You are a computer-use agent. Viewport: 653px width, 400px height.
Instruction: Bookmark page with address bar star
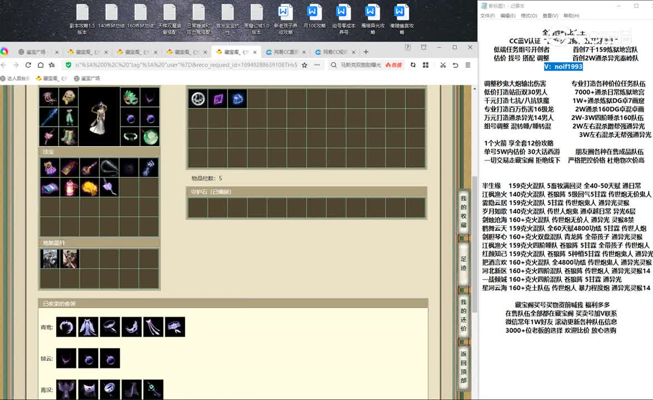tap(304, 65)
